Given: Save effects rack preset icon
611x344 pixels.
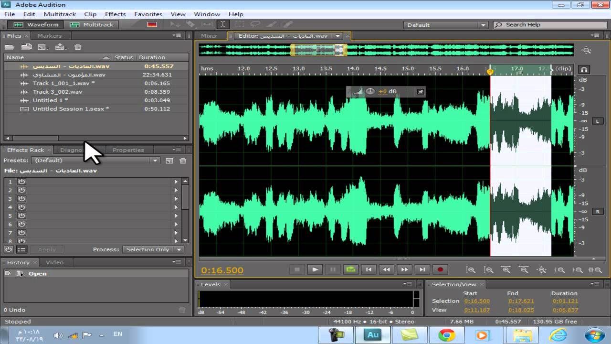Looking at the screenshot, I should point(169,161).
